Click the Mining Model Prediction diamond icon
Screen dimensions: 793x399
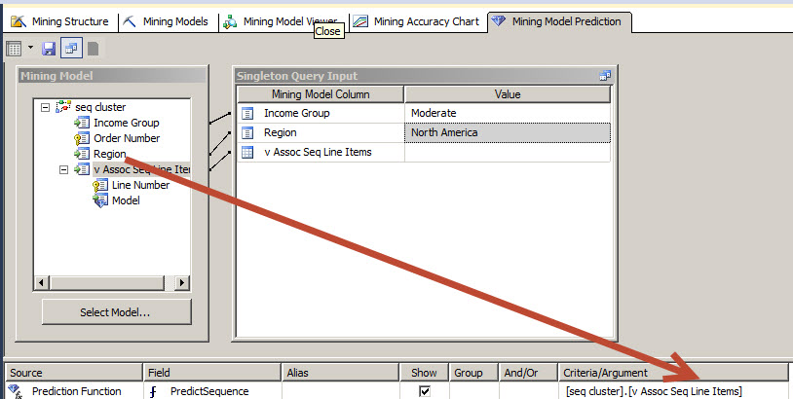coord(499,21)
